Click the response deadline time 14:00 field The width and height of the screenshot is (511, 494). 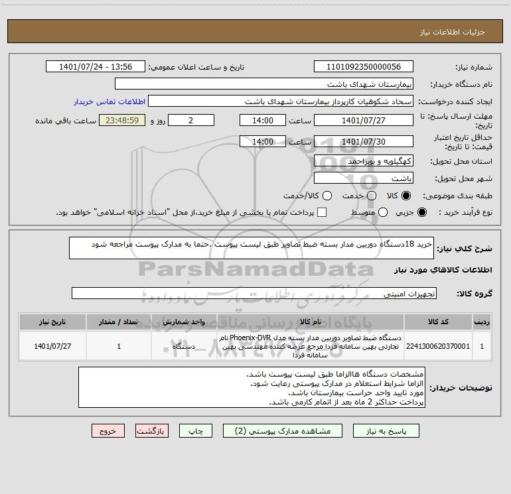click(263, 120)
